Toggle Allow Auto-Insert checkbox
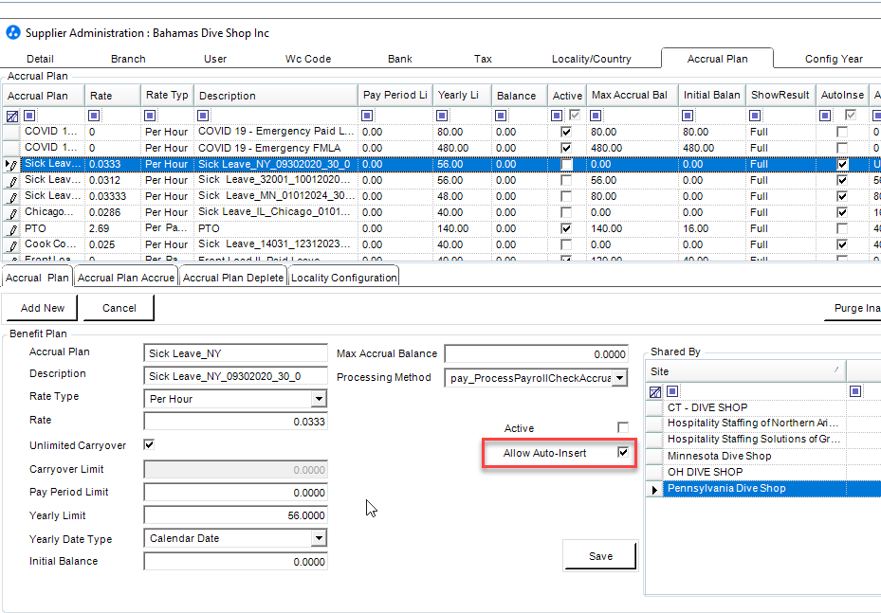Image resolution: width=881 pixels, height=613 pixels. pos(622,452)
